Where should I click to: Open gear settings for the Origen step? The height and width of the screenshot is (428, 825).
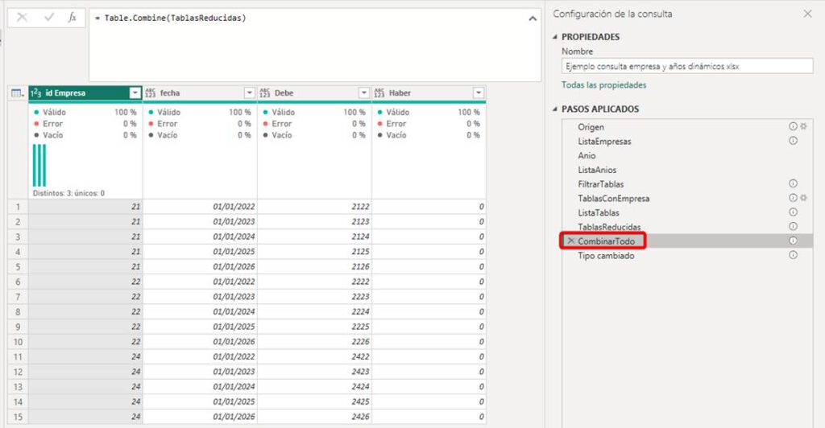coord(803,127)
